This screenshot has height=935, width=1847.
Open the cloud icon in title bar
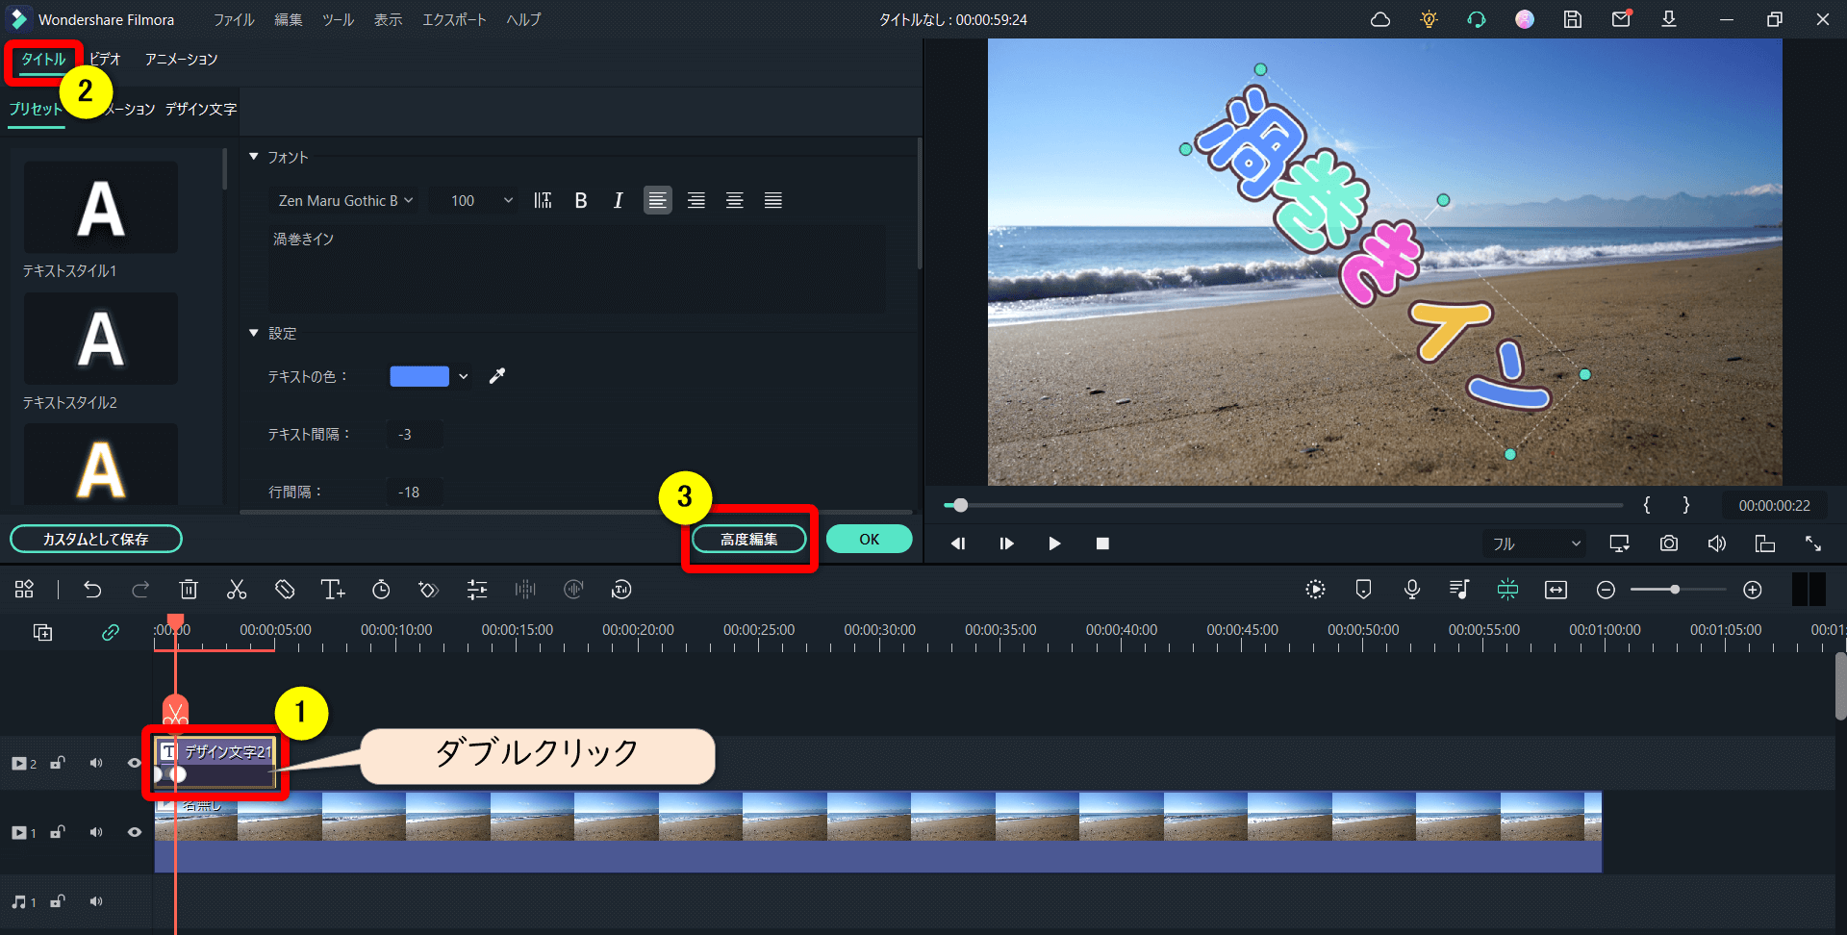[x=1380, y=19]
